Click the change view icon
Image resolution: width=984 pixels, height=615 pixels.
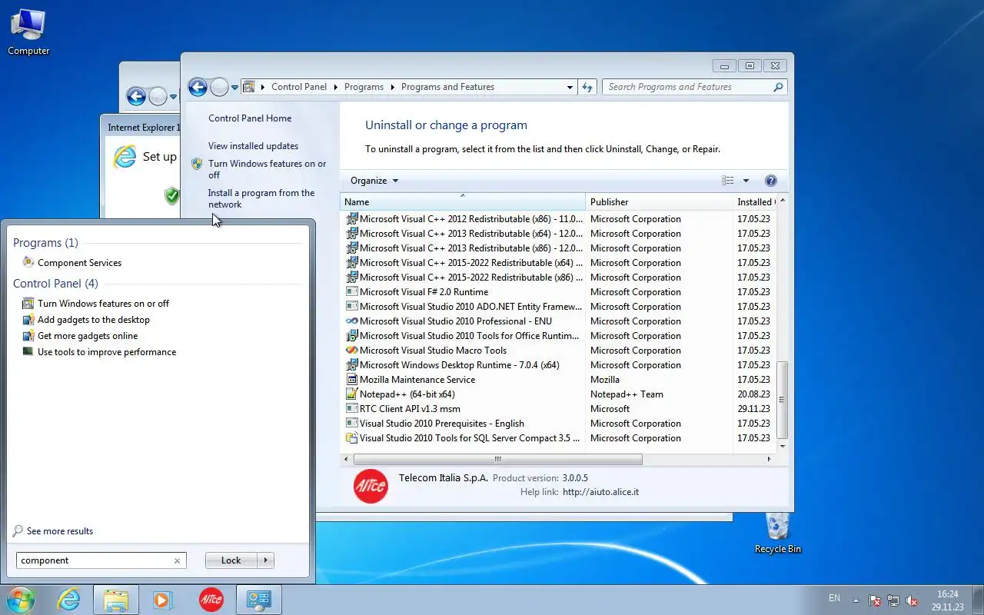point(728,181)
